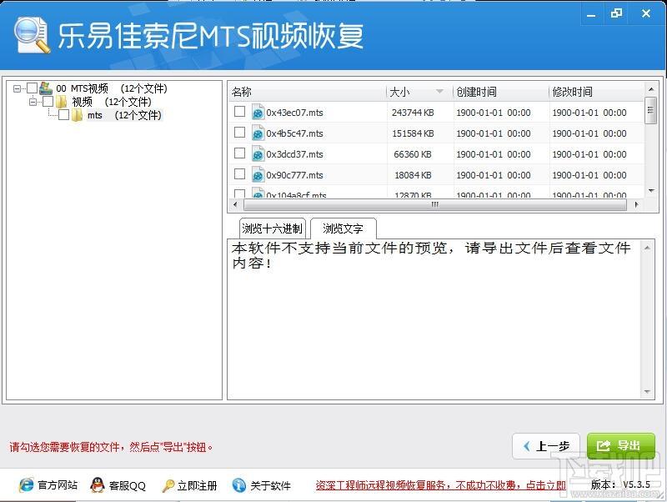Click the size cell 151584 KB
The image size is (667, 502).
pyautogui.click(x=413, y=133)
